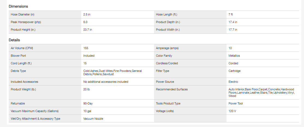Image resolution: width=304 pixels, height=127 pixels.
Task: Select the Debris Type values text
Action: (112, 72)
